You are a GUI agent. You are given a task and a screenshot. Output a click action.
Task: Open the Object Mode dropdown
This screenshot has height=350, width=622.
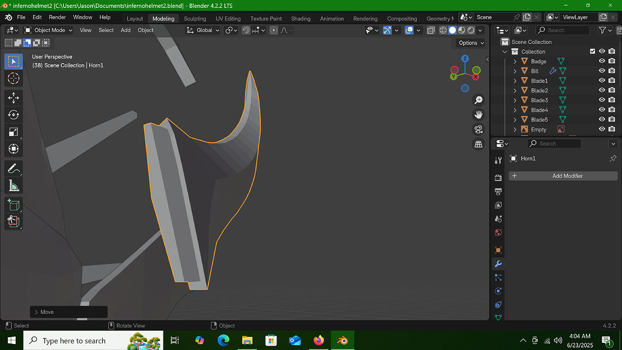(x=49, y=30)
